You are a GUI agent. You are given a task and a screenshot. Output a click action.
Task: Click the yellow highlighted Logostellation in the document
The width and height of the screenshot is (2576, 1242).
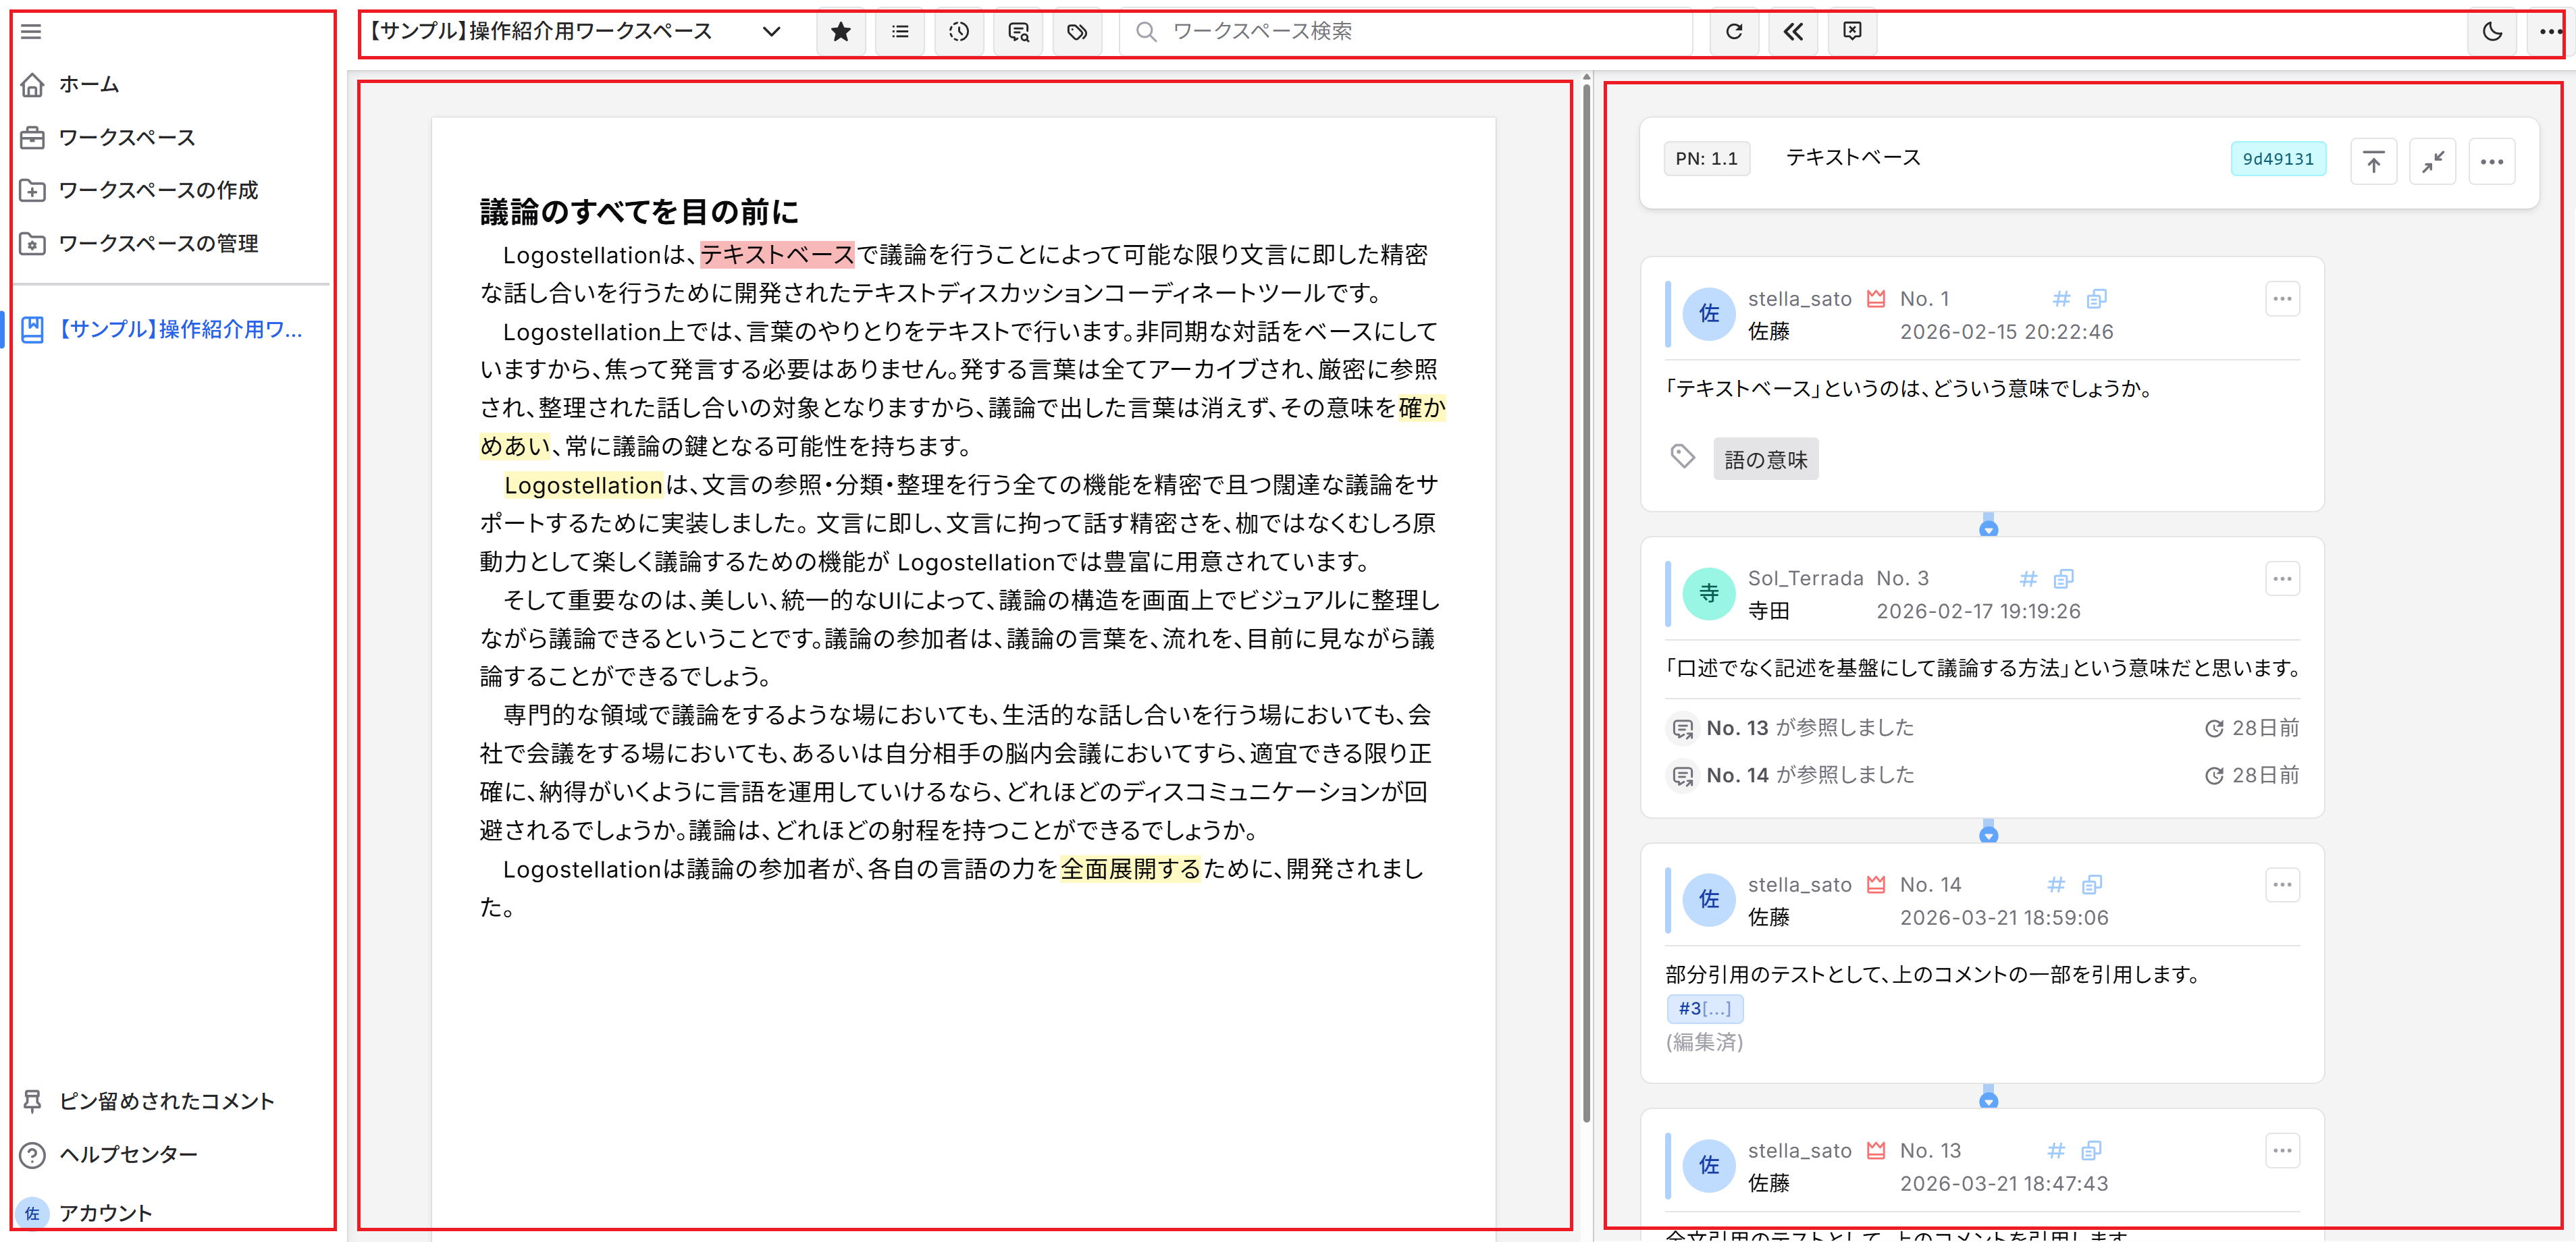click(582, 485)
